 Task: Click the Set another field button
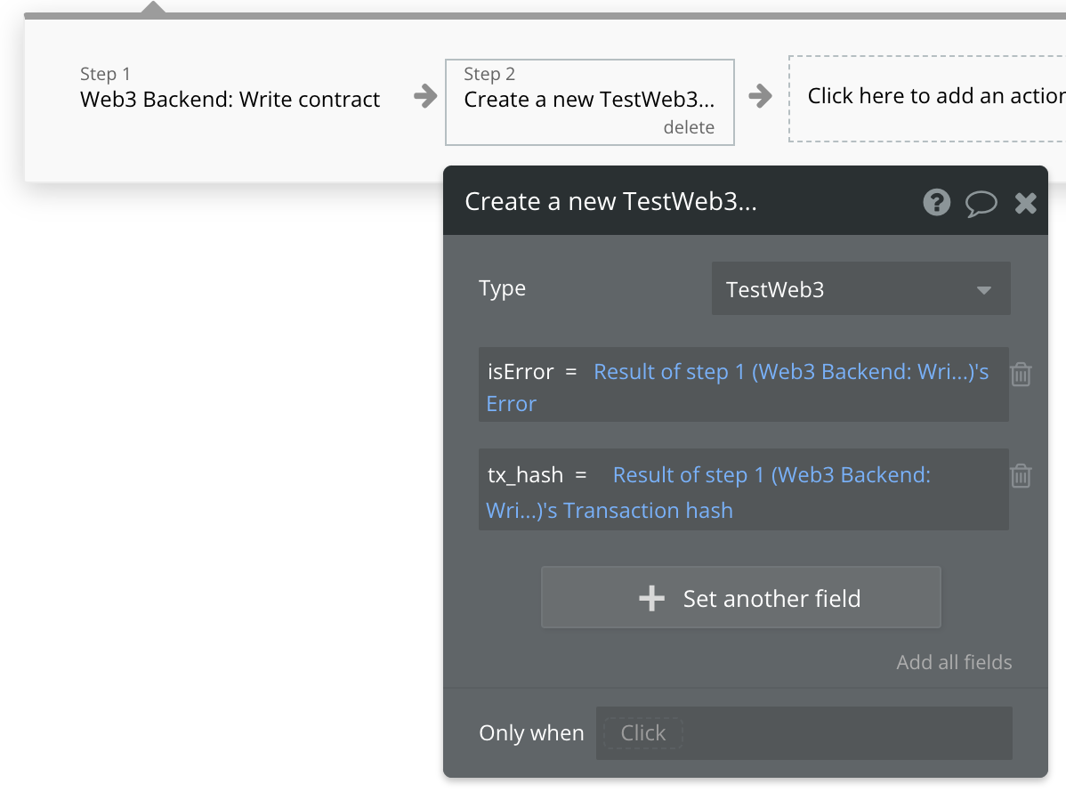tap(740, 597)
